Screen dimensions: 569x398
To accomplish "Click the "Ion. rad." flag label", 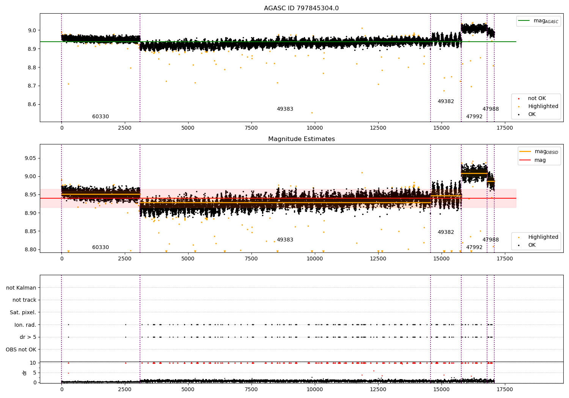I will coord(25,325).
